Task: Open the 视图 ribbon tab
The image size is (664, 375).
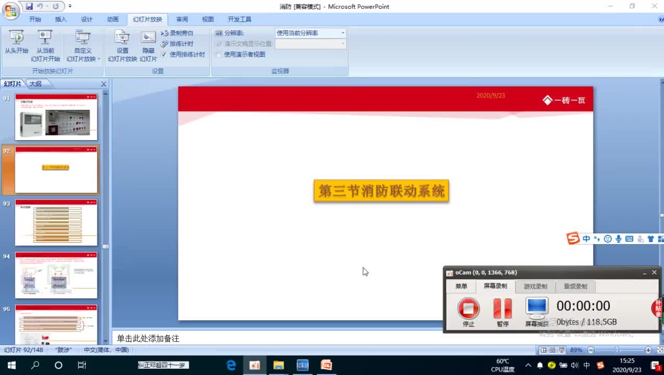Action: [208, 19]
